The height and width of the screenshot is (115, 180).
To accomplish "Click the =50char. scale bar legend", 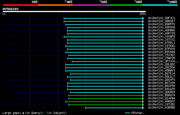I will click(134, 113).
